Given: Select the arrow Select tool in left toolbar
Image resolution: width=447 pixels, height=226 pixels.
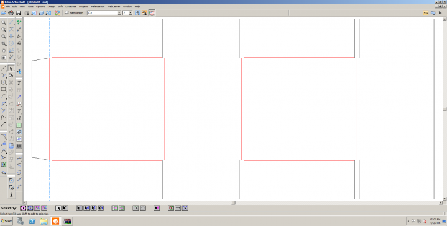Looking at the screenshot, I should point(11,69).
